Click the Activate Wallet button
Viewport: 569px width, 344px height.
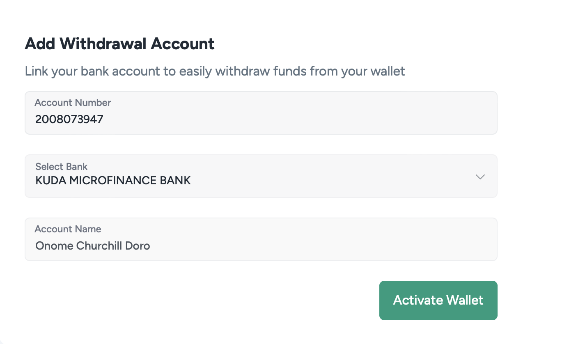pos(438,300)
